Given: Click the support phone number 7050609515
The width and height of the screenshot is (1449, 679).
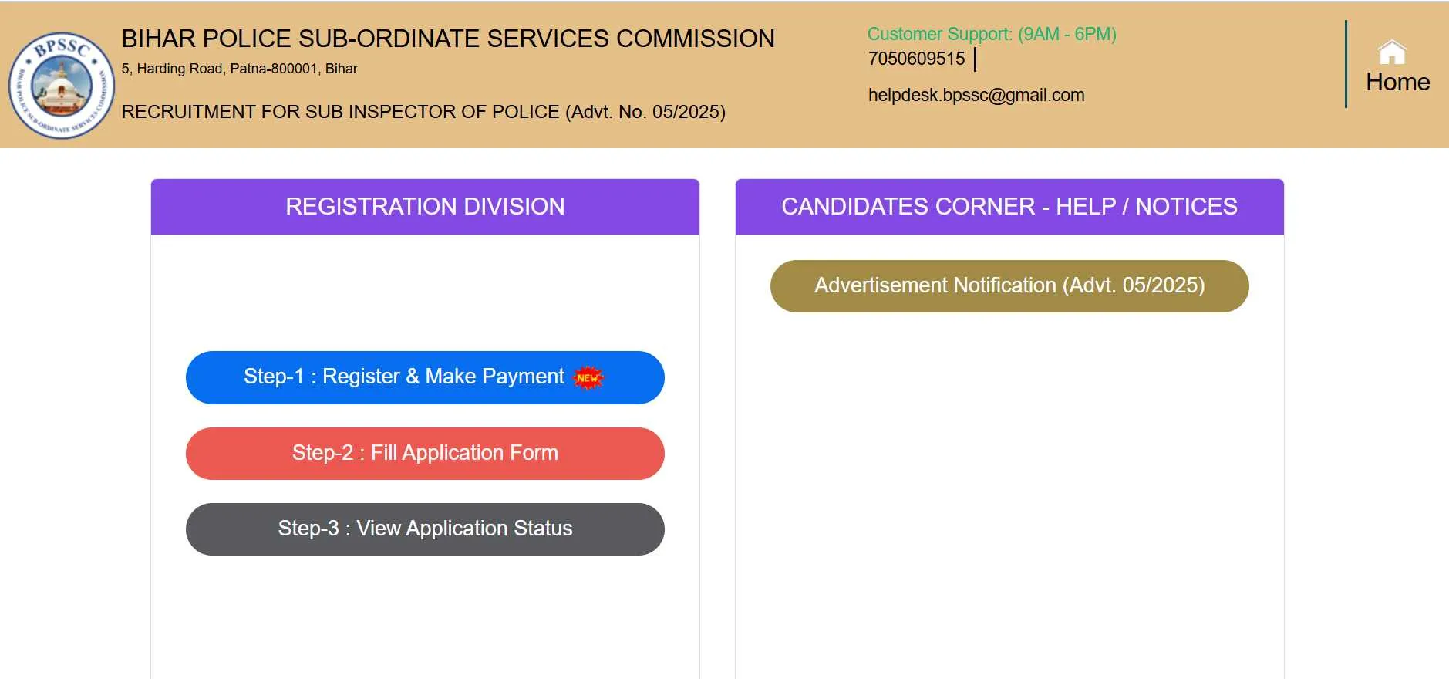Looking at the screenshot, I should [916, 59].
